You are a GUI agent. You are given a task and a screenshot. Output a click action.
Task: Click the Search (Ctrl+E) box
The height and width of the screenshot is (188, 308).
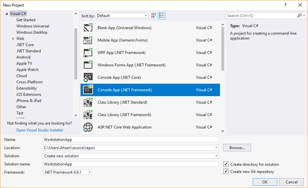(x=262, y=15)
